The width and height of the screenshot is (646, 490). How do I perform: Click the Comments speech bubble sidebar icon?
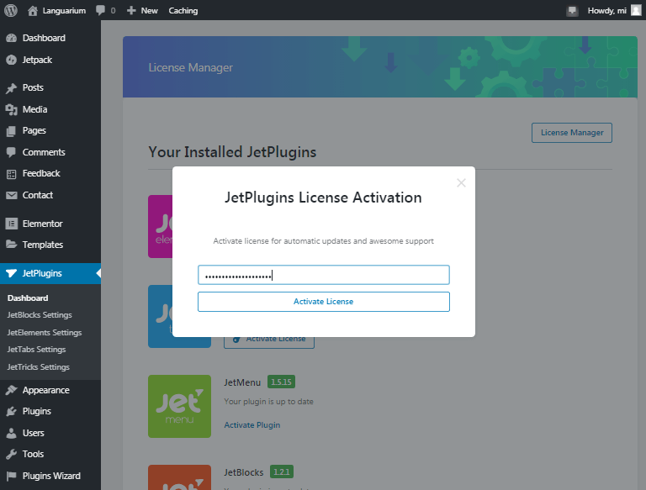click(12, 152)
